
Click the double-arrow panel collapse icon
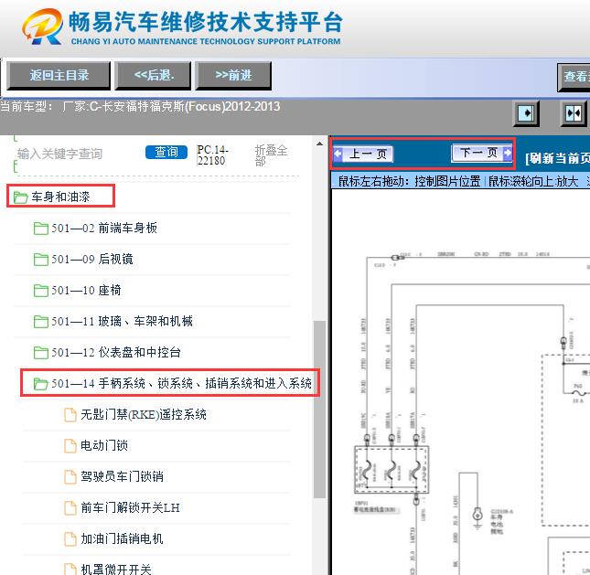(573, 113)
